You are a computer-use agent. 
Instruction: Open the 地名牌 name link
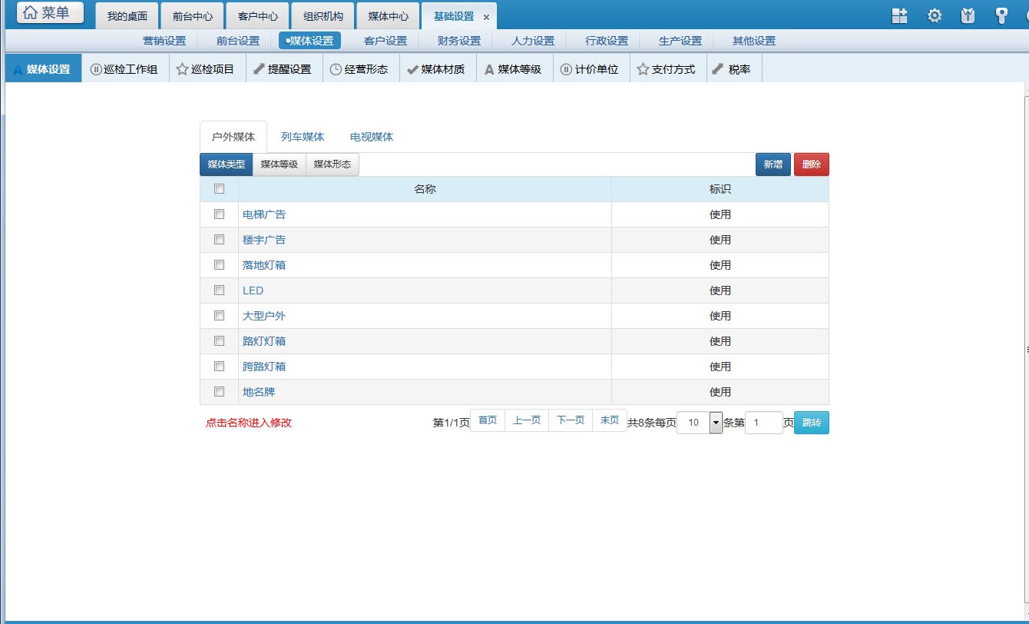pos(259,392)
